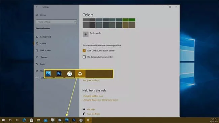
Task: Open Background personalization page
Action: (x=45, y=37)
